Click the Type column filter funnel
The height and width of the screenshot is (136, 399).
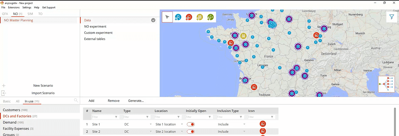[x=147, y=117]
